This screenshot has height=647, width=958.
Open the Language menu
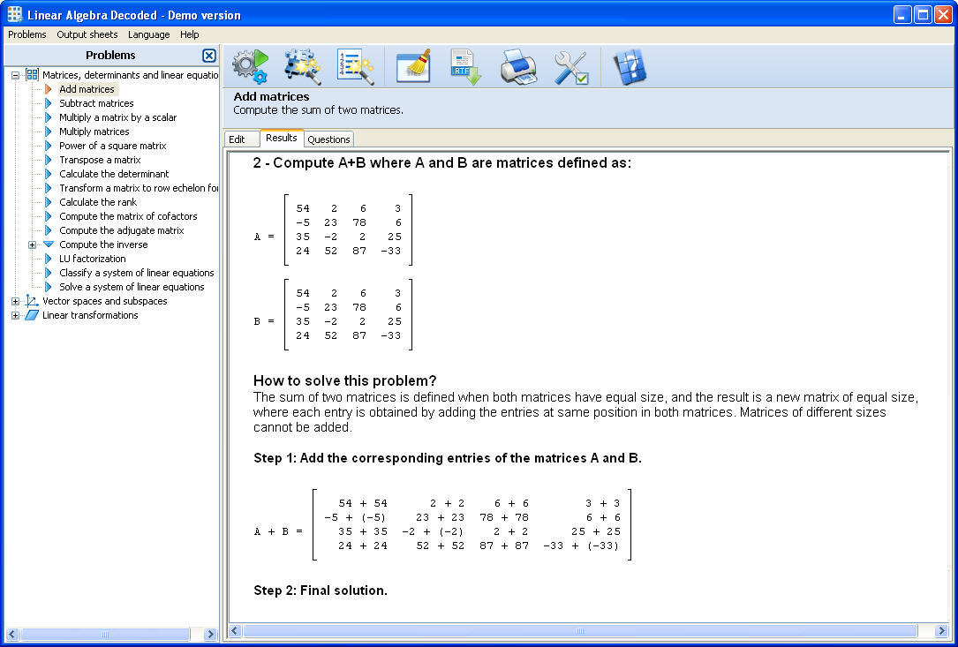coord(148,34)
